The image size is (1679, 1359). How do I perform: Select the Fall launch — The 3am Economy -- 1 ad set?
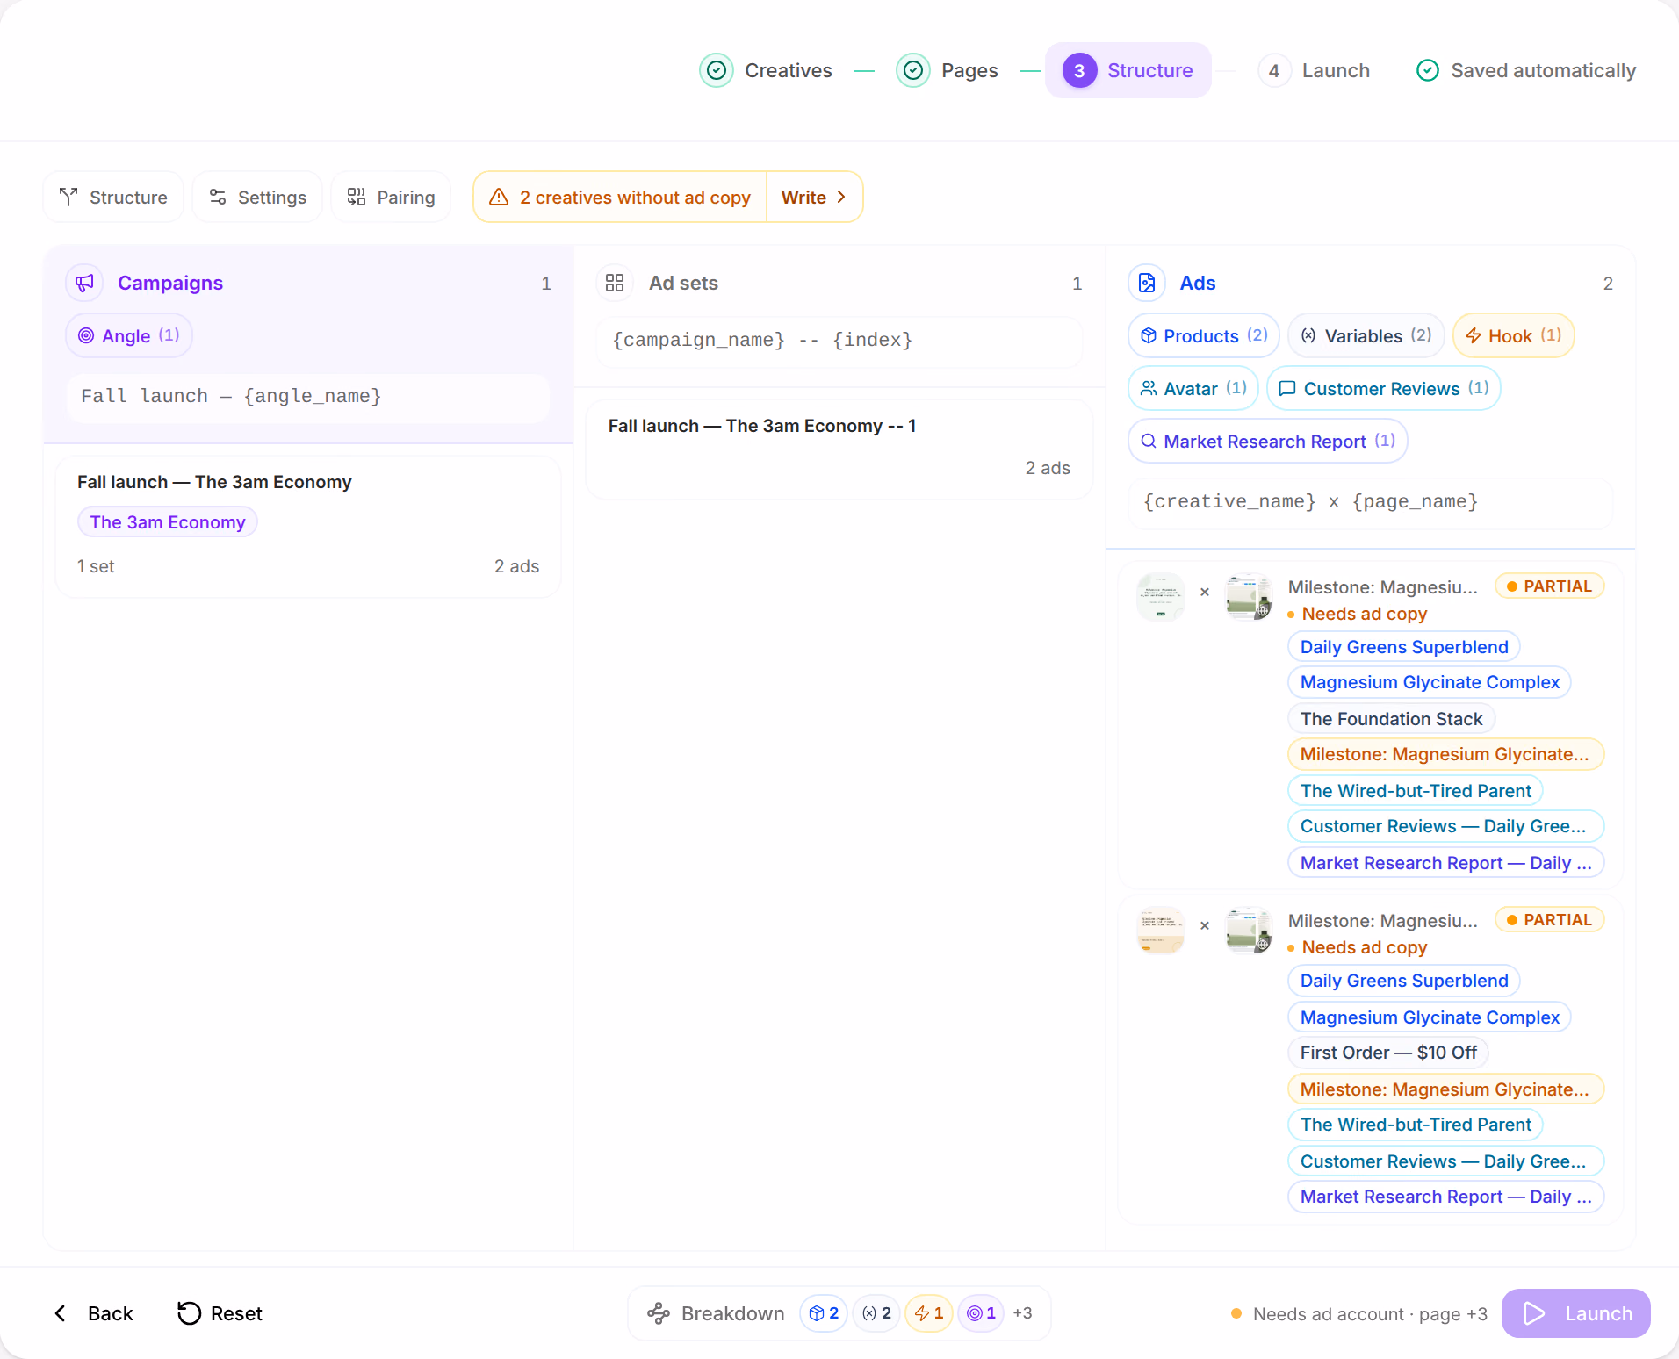coord(839,449)
